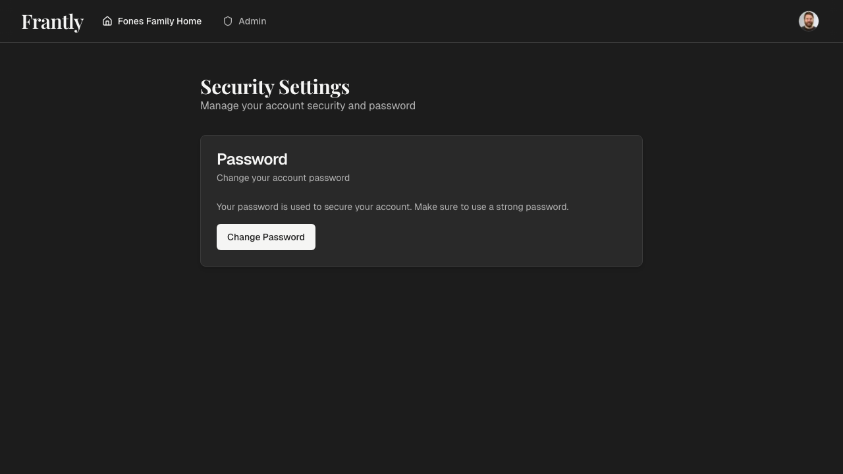Open the profile avatar in the top right
The height and width of the screenshot is (474, 843).
coord(809,21)
